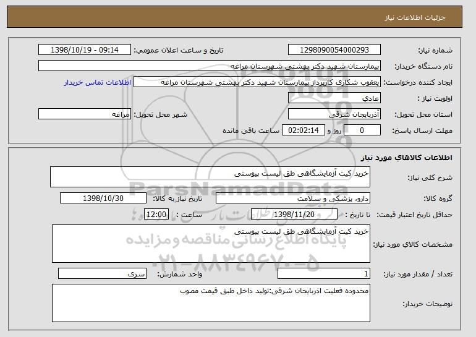The image size is (476, 337).
Task: Click the public announcement date field 1398/10/19 - 09:14
Action: (x=85, y=50)
